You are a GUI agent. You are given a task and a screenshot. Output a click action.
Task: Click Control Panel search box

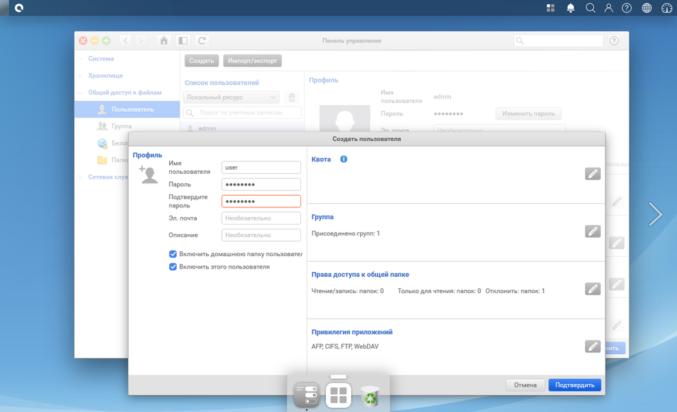pos(558,41)
